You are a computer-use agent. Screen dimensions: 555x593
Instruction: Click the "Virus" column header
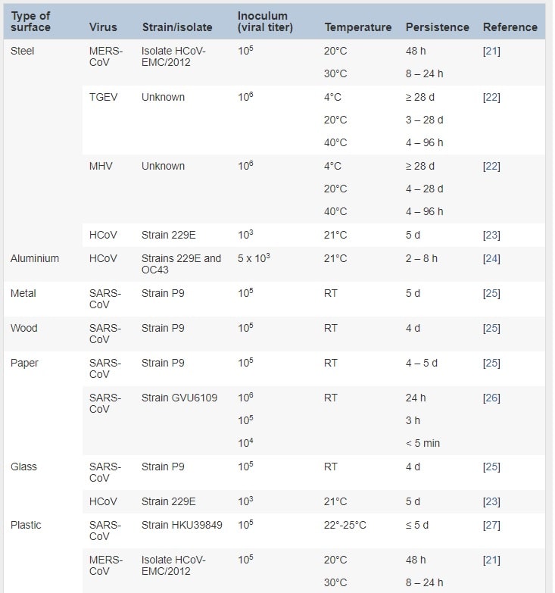click(x=103, y=27)
